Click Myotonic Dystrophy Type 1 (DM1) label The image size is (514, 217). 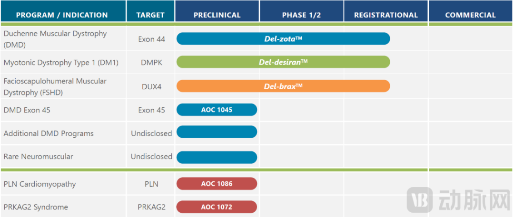pyautogui.click(x=61, y=62)
